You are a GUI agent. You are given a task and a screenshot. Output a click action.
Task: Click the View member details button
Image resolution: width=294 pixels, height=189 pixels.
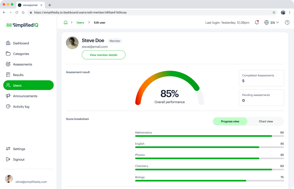(103, 55)
